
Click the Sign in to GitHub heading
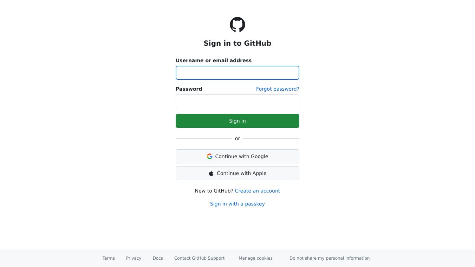tap(237, 43)
